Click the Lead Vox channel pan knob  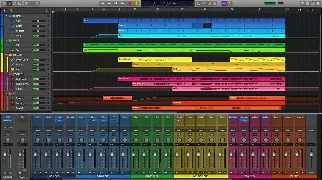pos(233,140)
